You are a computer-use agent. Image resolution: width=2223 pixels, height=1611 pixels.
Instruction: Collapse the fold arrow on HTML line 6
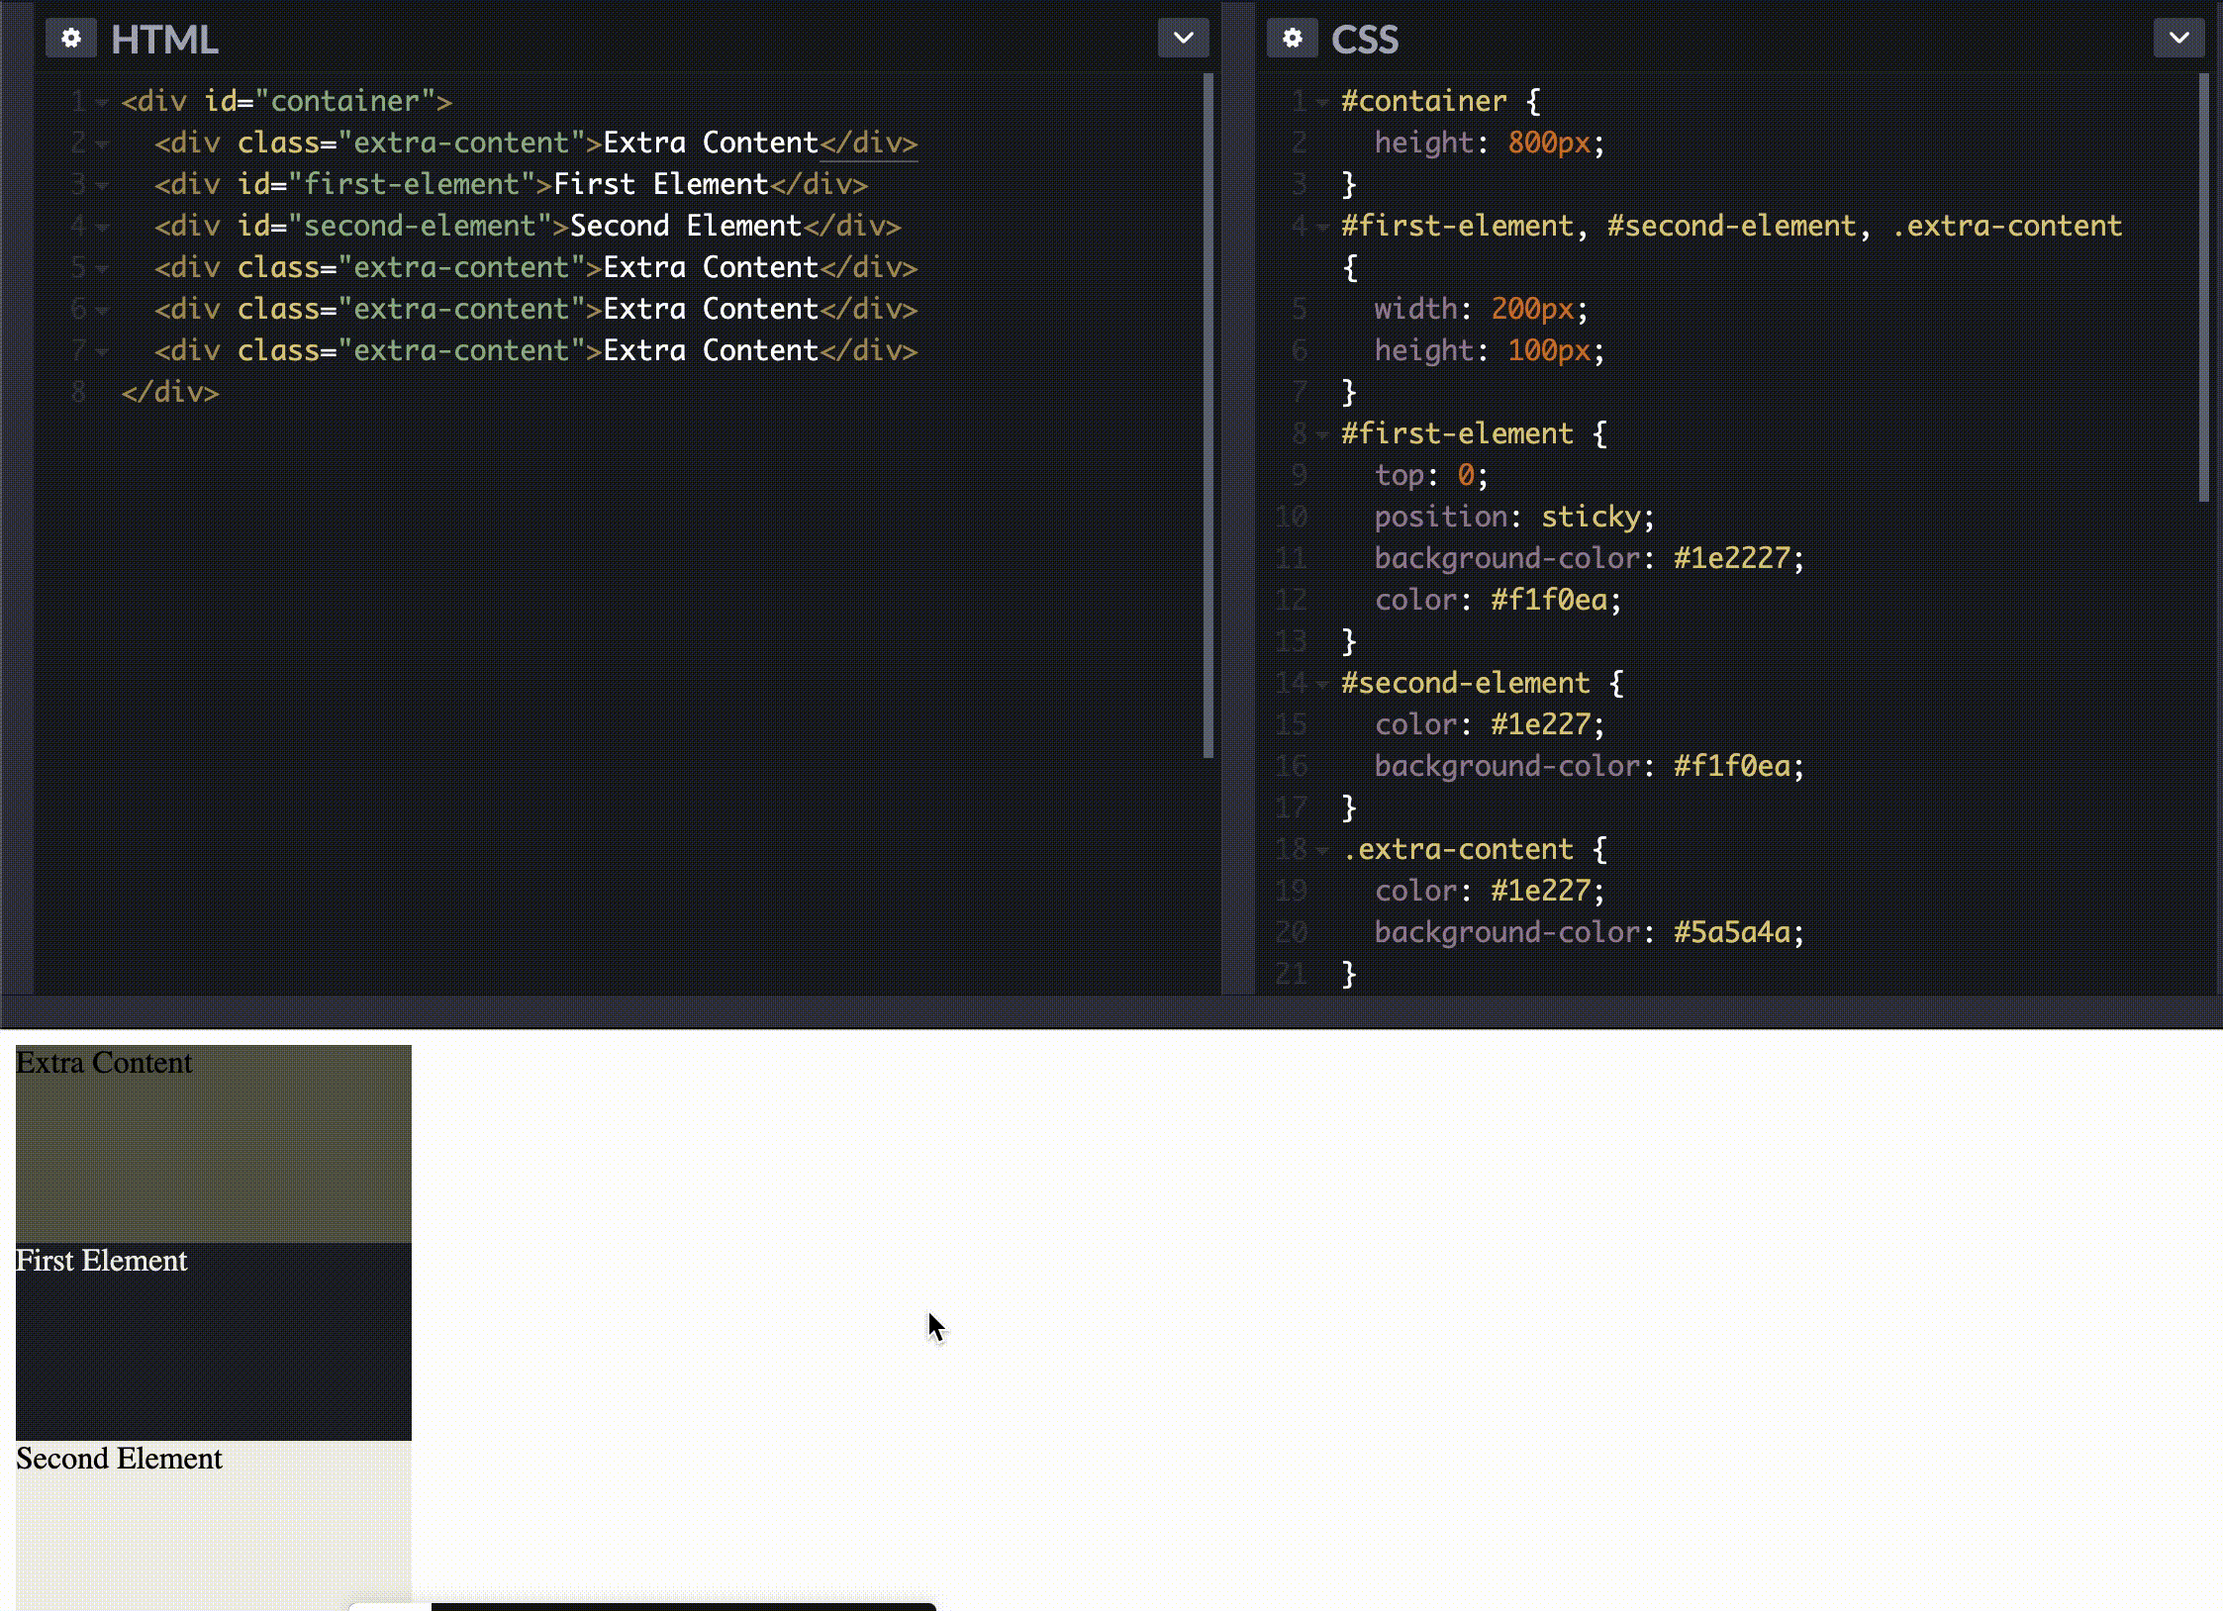[101, 310]
